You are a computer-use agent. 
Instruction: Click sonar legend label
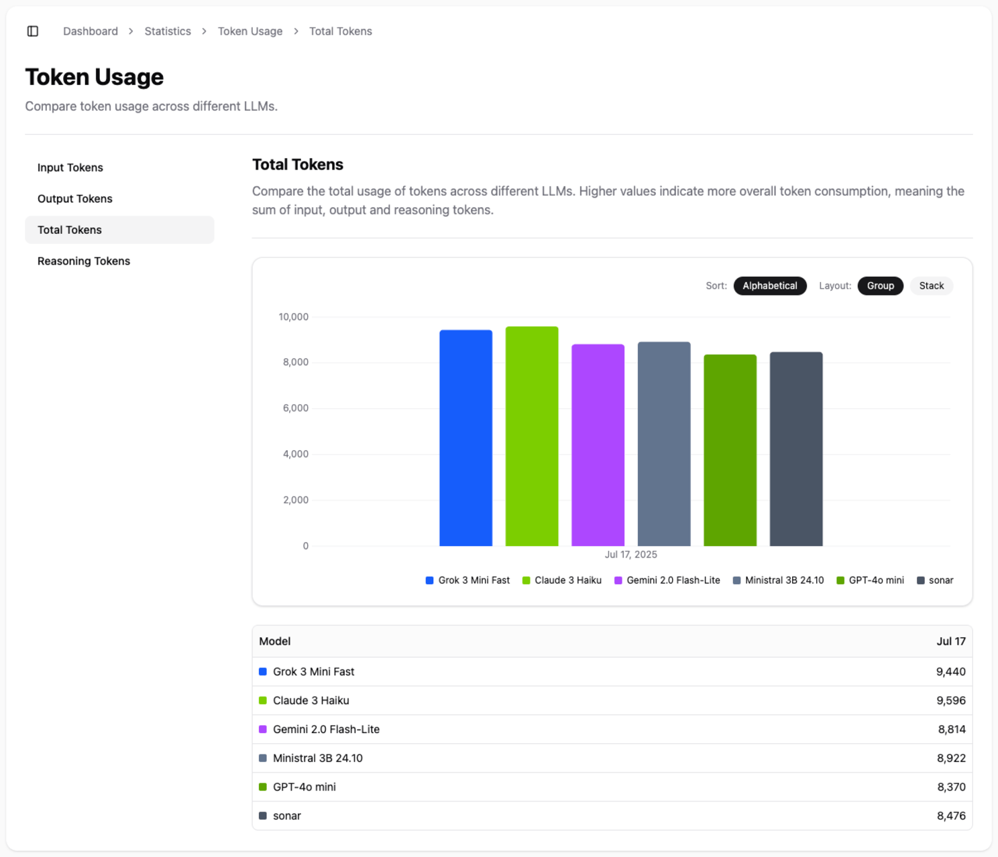pos(941,580)
